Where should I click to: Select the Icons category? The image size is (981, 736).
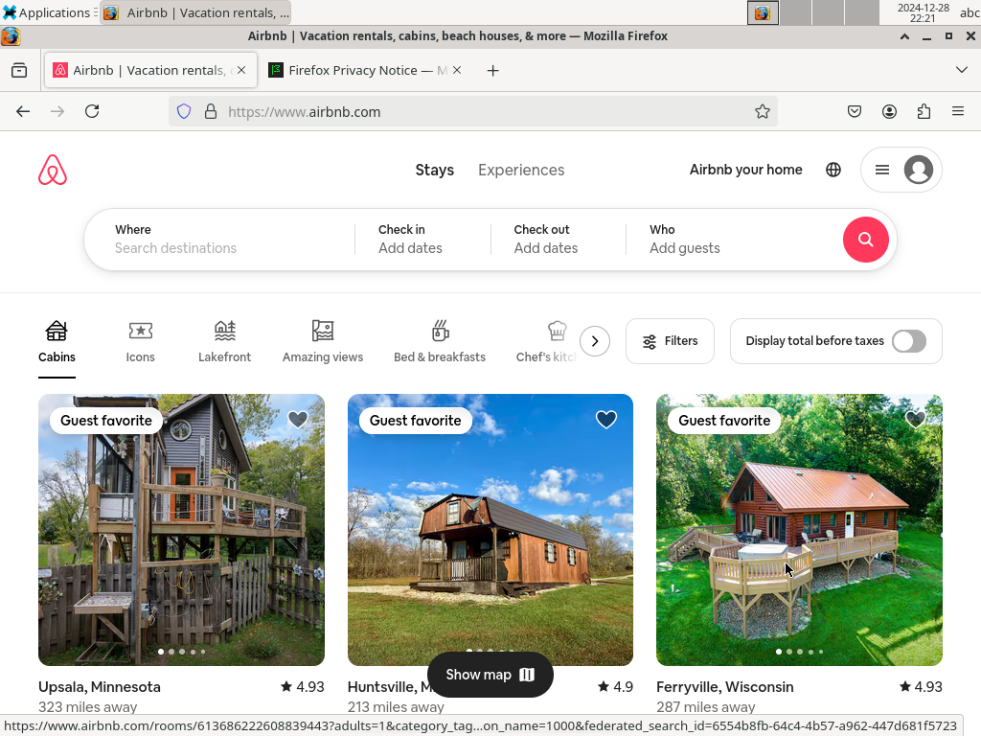pos(140,342)
